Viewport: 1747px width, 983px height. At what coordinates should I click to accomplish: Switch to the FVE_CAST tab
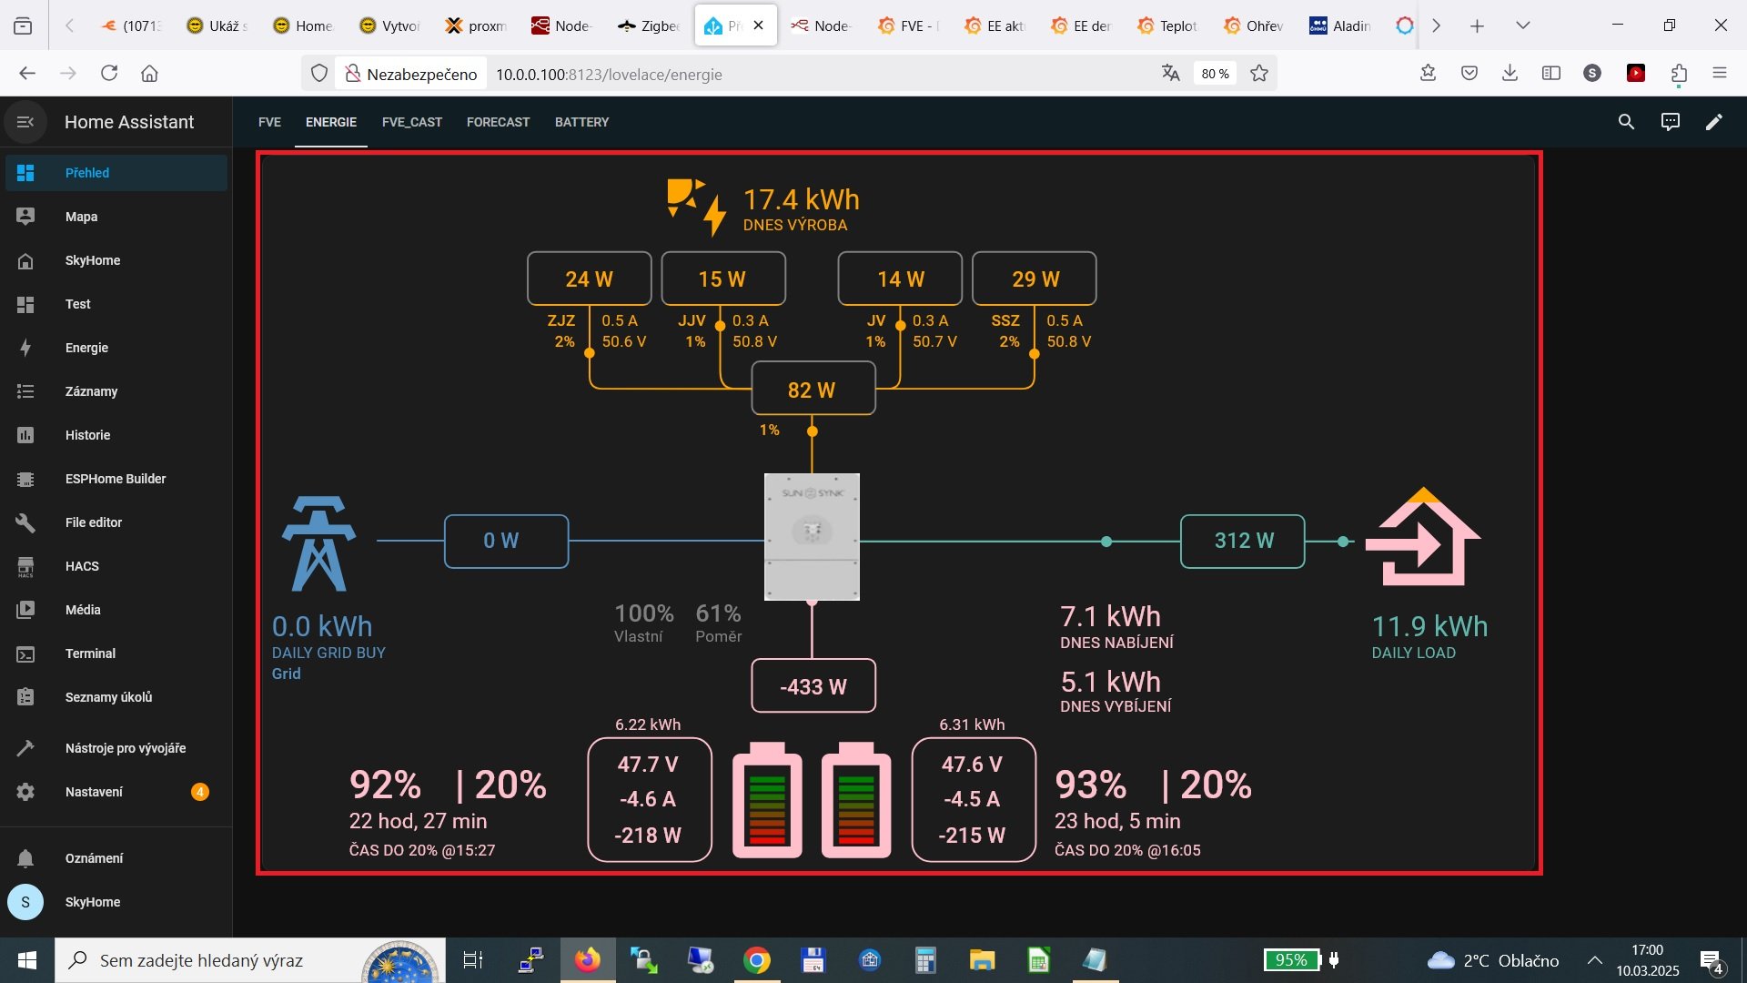[411, 122]
